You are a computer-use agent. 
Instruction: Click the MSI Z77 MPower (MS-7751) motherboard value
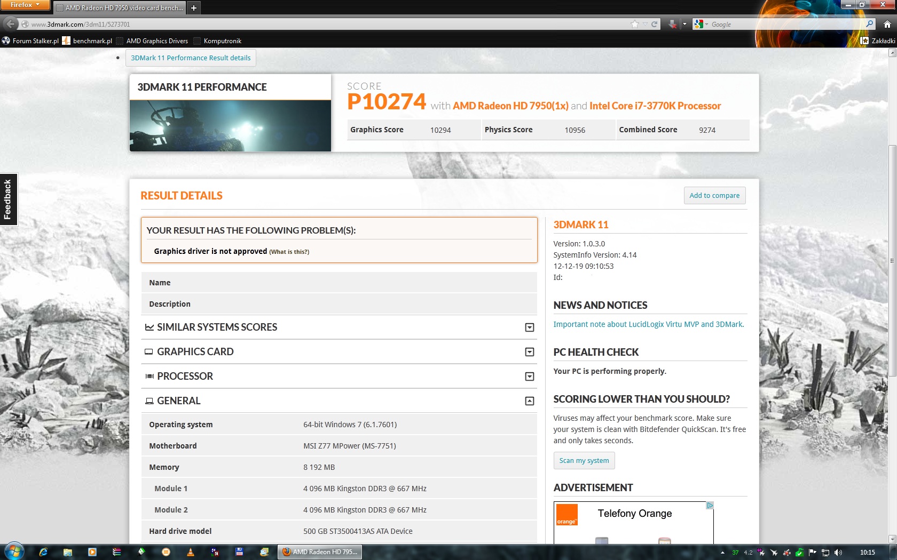click(x=350, y=446)
